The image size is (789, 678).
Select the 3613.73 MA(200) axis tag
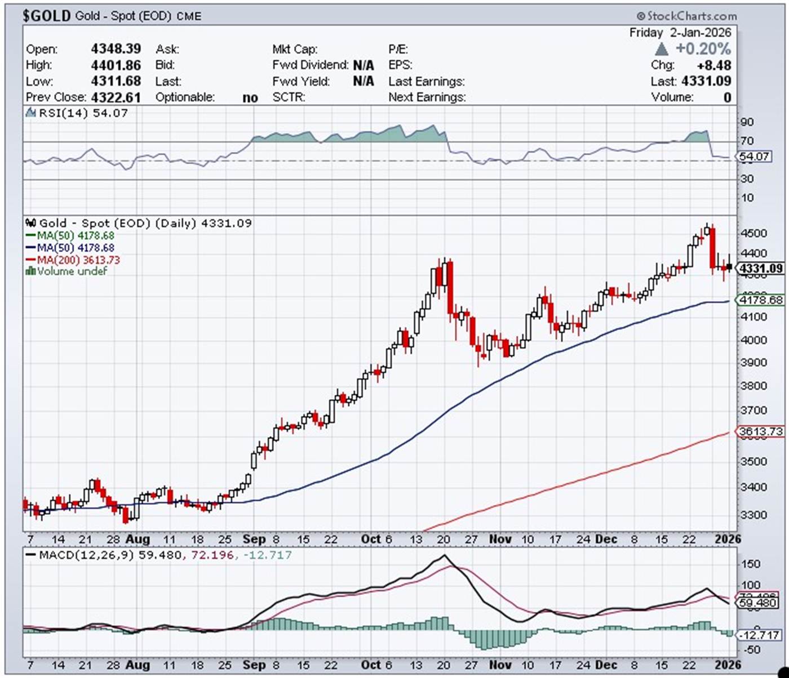761,432
